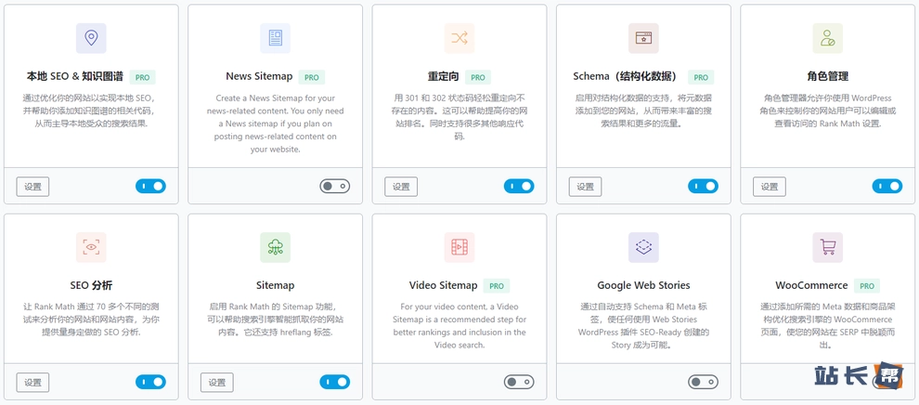Click the PRO badge next to WooCommerce

coord(867,286)
